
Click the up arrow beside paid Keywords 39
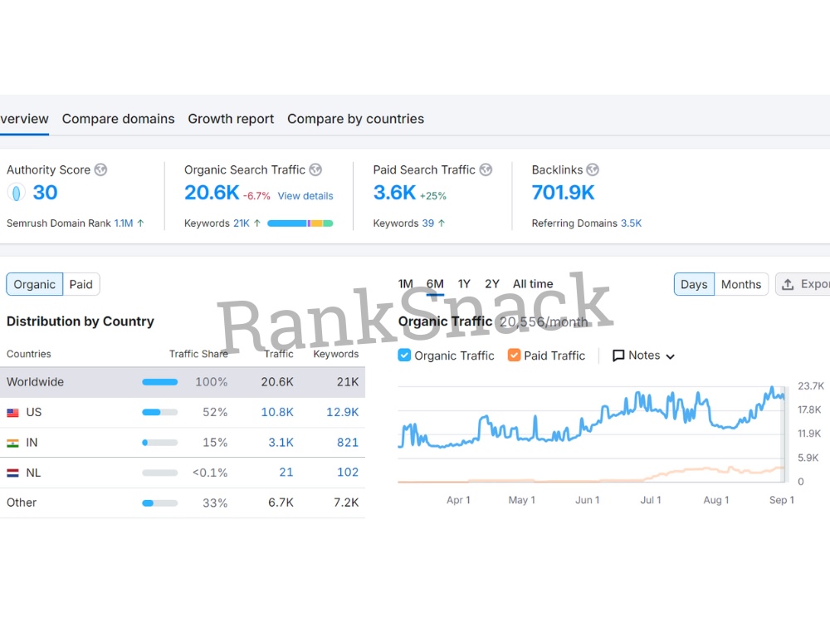(x=442, y=223)
